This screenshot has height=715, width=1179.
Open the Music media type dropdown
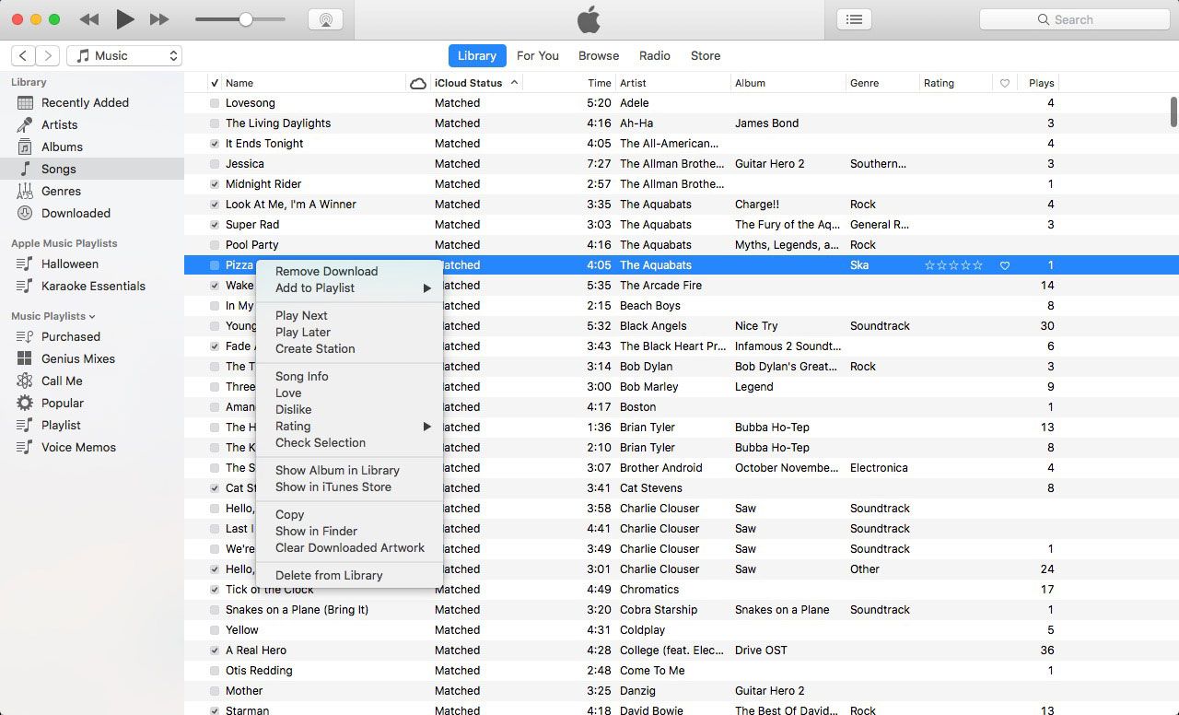click(x=124, y=56)
